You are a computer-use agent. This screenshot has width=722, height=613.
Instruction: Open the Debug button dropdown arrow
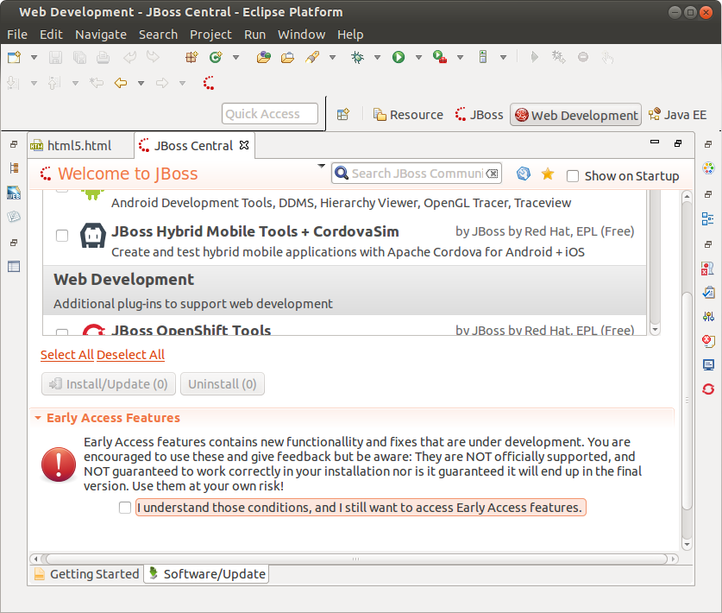pos(377,58)
